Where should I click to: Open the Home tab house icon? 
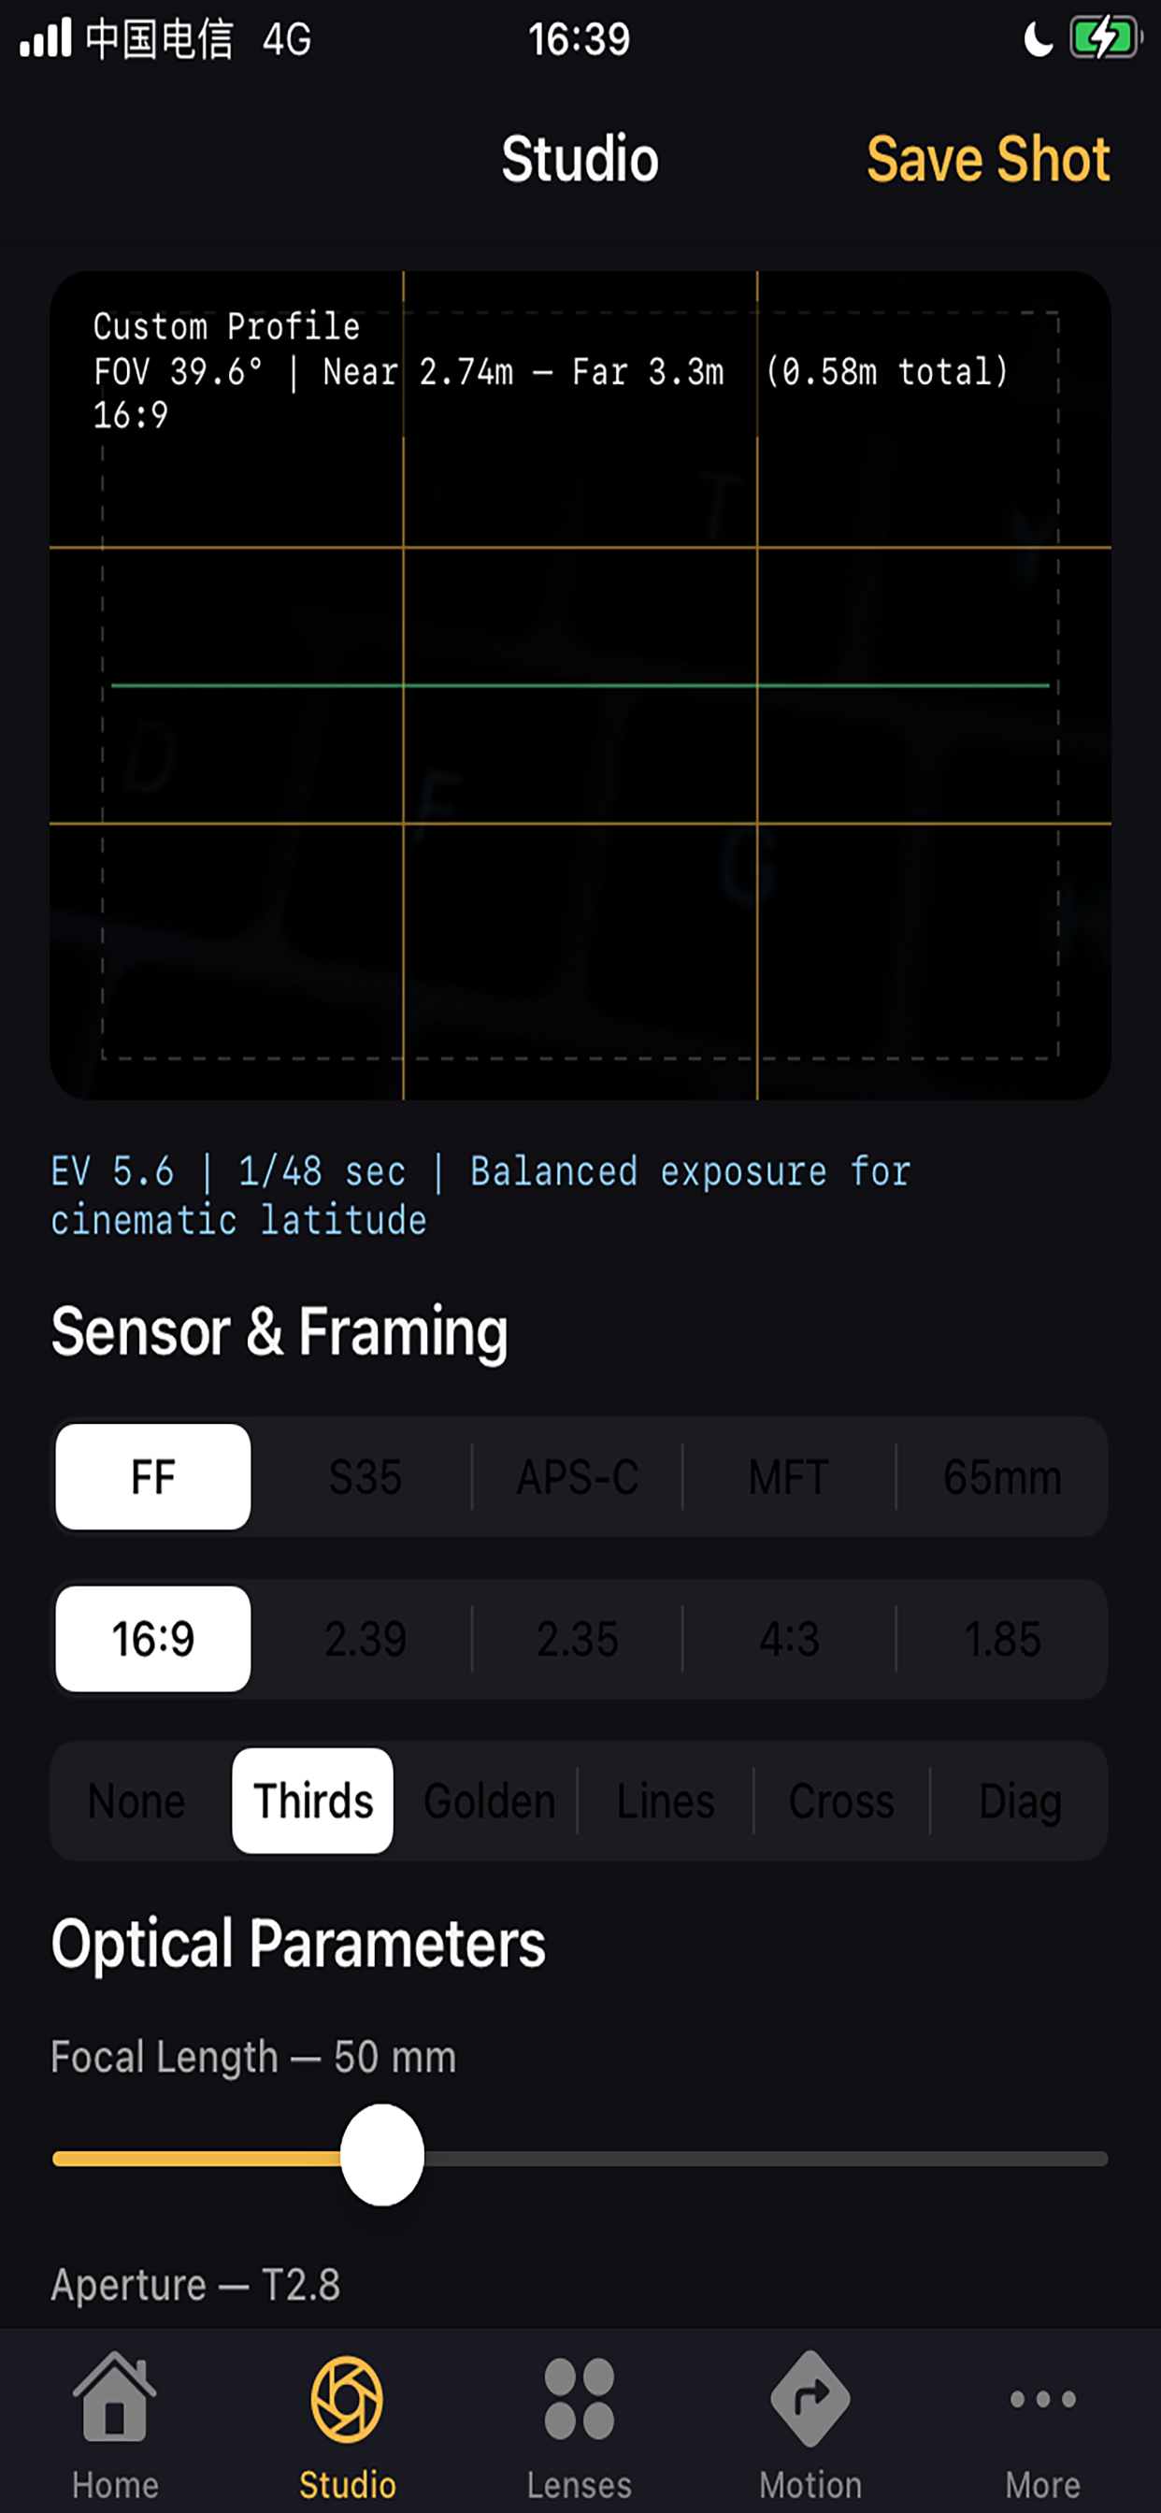(x=115, y=2397)
